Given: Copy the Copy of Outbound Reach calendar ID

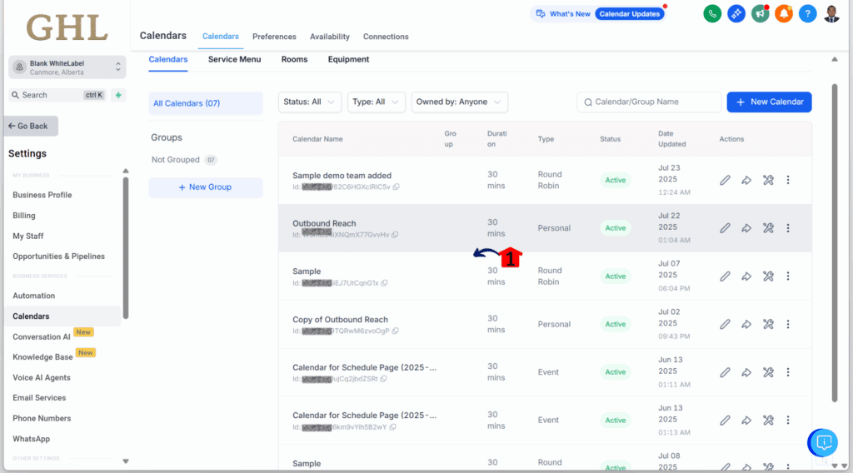Looking at the screenshot, I should pyautogui.click(x=396, y=331).
